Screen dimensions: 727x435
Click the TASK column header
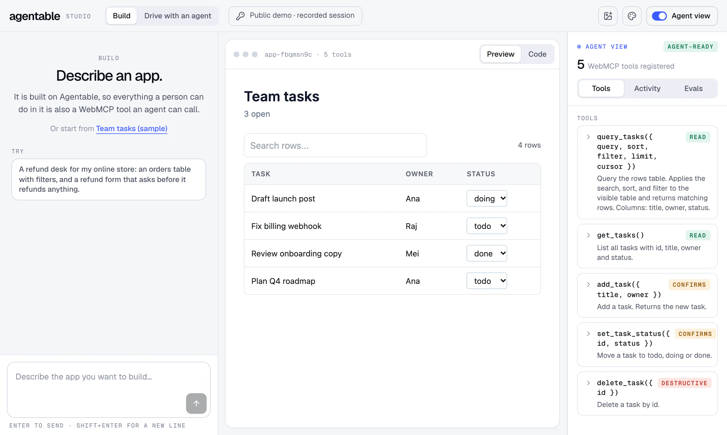pos(261,174)
